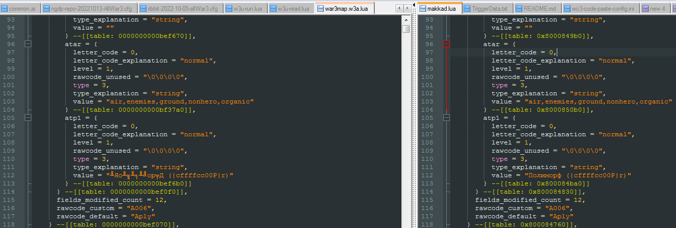Click disk icon on makkad.lua tab
This screenshot has height=228, width=676.
(423, 9)
